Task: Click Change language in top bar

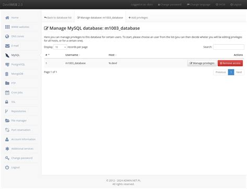Action: click(199, 5)
